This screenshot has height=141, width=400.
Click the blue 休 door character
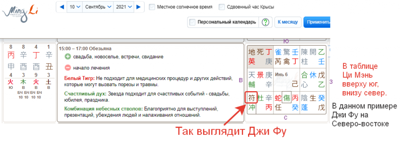313,75
